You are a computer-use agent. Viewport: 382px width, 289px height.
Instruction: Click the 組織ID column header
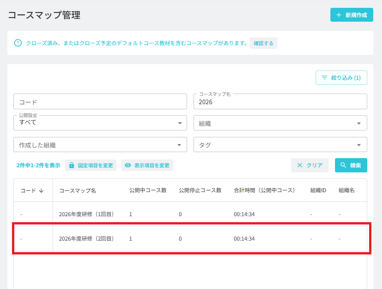318,190
